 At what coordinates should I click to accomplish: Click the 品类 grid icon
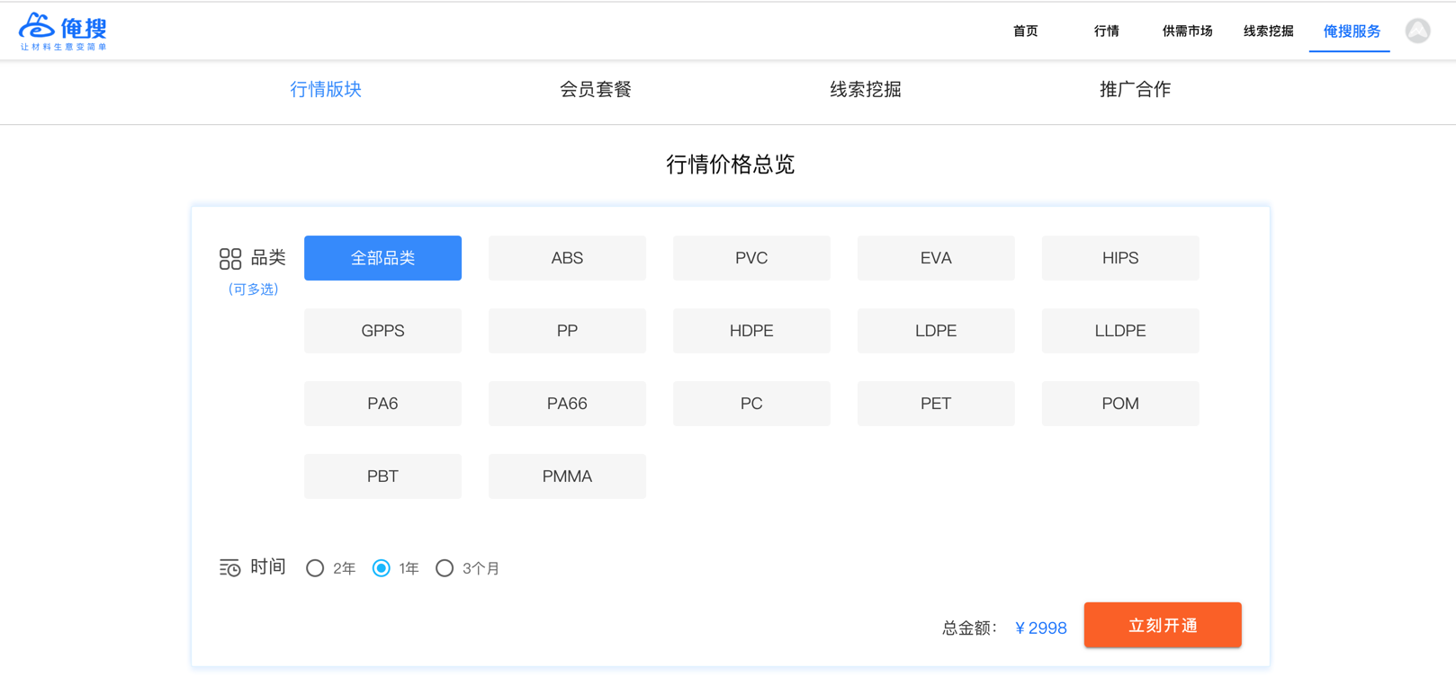pos(230,259)
